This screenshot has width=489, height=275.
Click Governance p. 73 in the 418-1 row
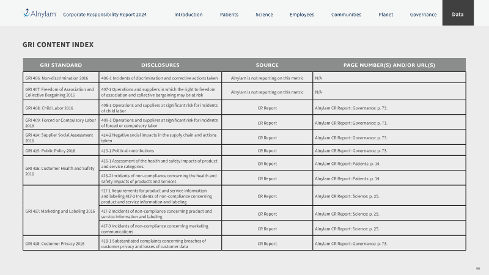(x=351, y=244)
